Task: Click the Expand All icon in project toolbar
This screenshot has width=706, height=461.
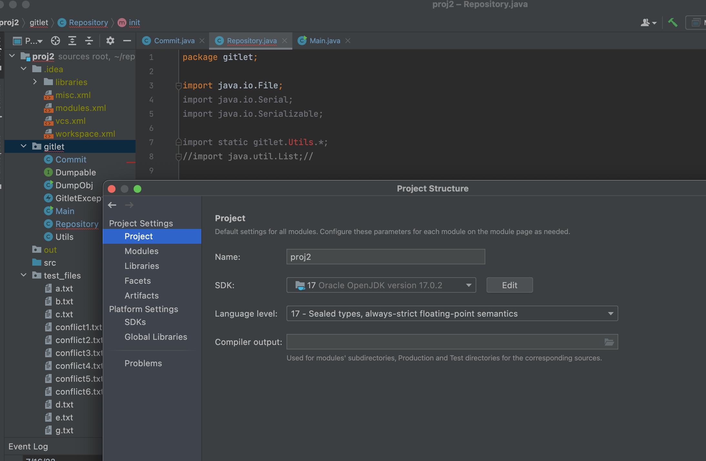Action: point(72,41)
